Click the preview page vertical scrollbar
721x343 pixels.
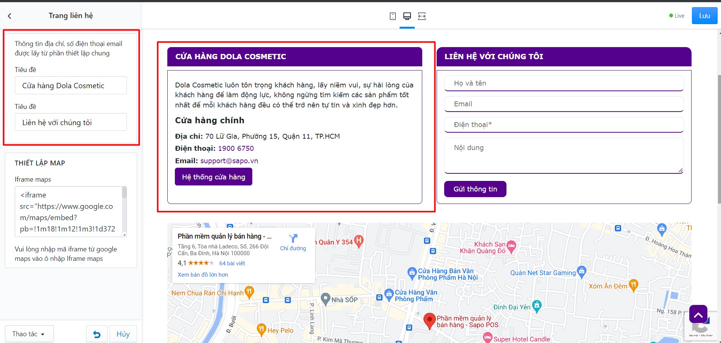tap(719, 139)
